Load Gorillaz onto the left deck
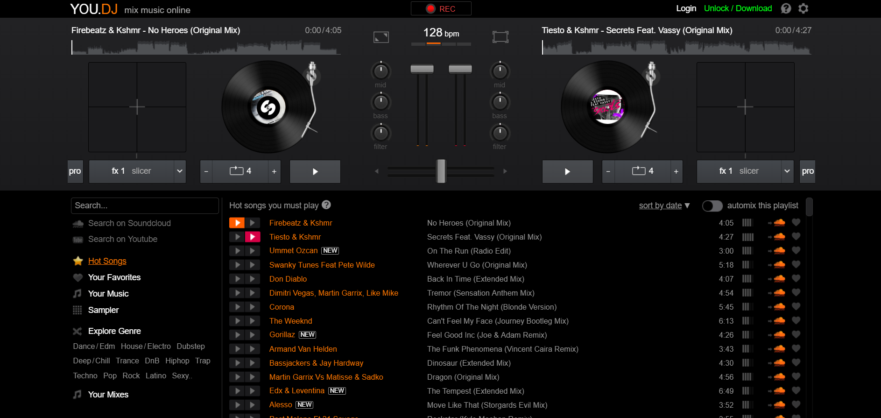 237,335
